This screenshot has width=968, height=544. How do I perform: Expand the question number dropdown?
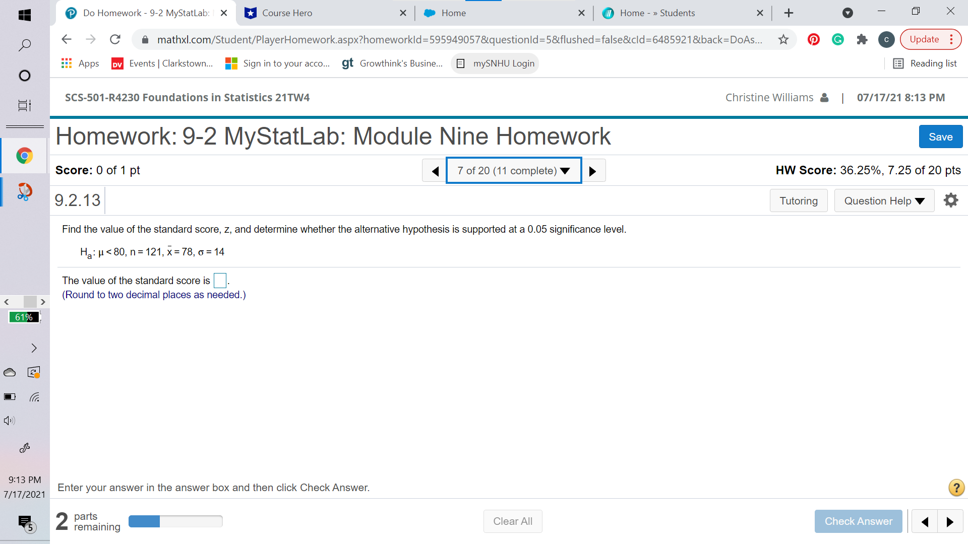click(513, 171)
